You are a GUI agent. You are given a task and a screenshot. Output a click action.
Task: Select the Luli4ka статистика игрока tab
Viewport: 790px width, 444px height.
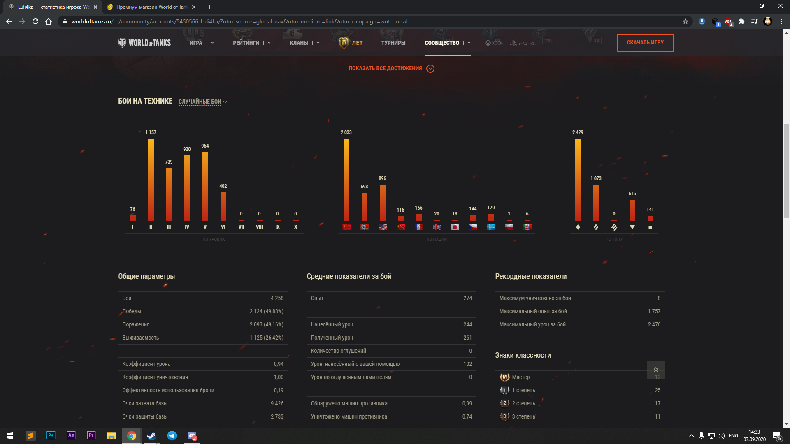coord(53,7)
